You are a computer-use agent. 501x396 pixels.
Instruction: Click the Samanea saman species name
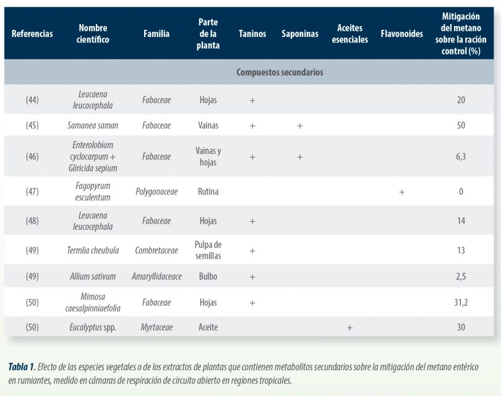coord(93,125)
